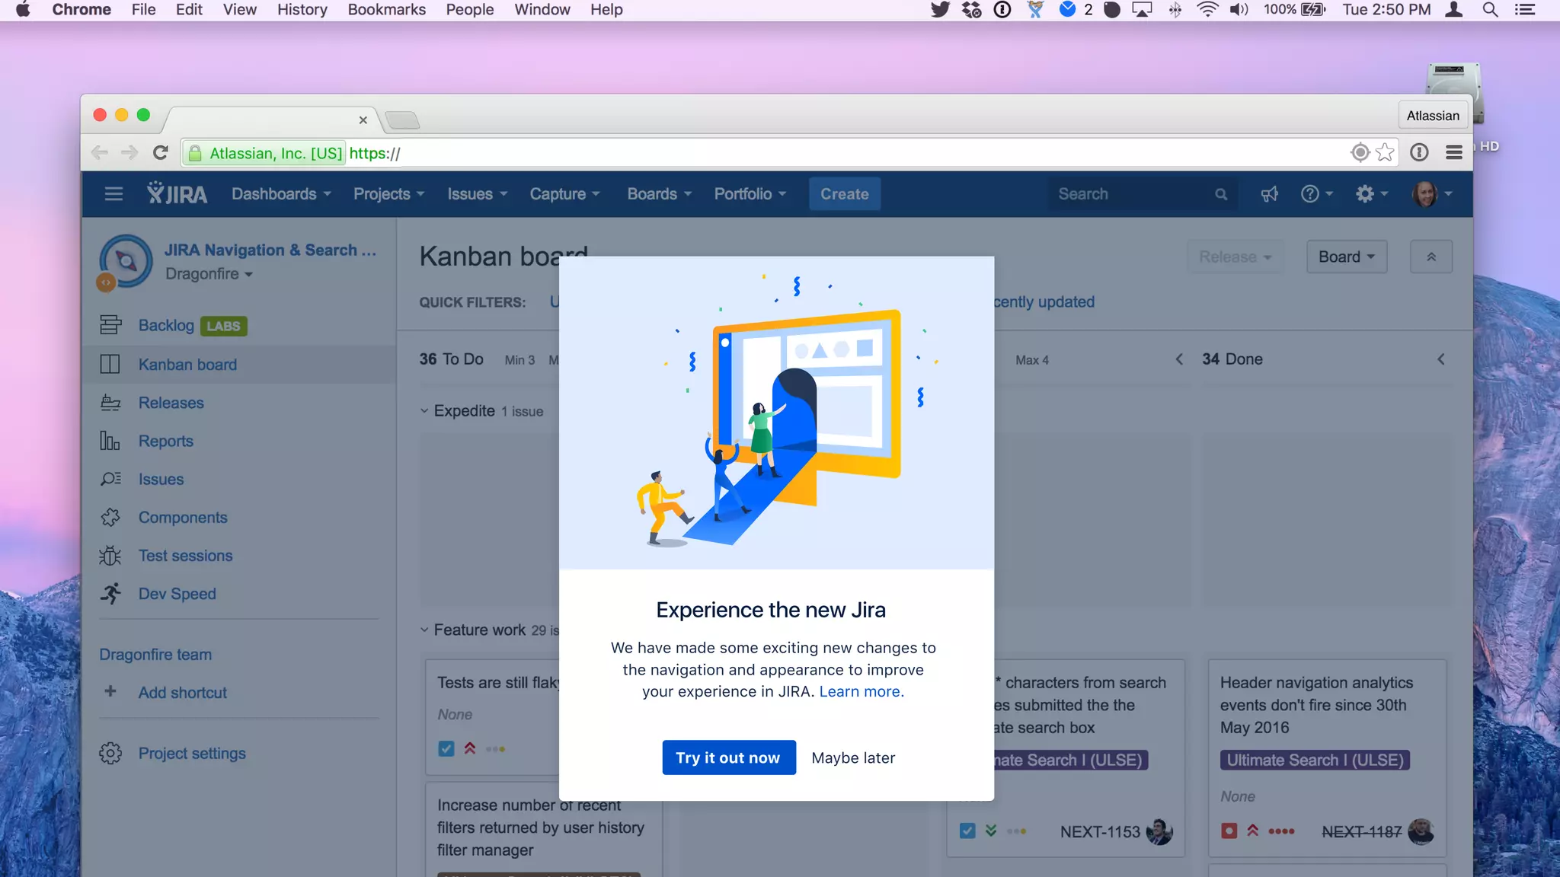Click the Jira feedback megaphone icon
The height and width of the screenshot is (877, 1560).
click(x=1269, y=194)
